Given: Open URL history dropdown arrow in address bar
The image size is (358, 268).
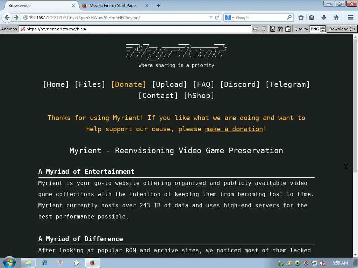Looking at the screenshot, I should click(211, 17).
